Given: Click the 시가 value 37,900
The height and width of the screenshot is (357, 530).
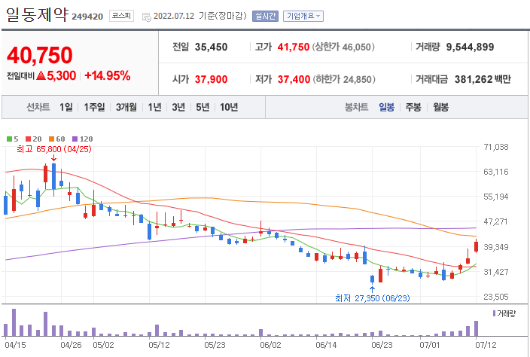Looking at the screenshot, I should [x=212, y=79].
